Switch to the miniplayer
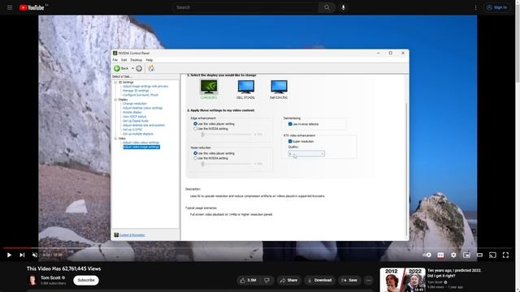This screenshot has width=520, height=292. (466, 255)
